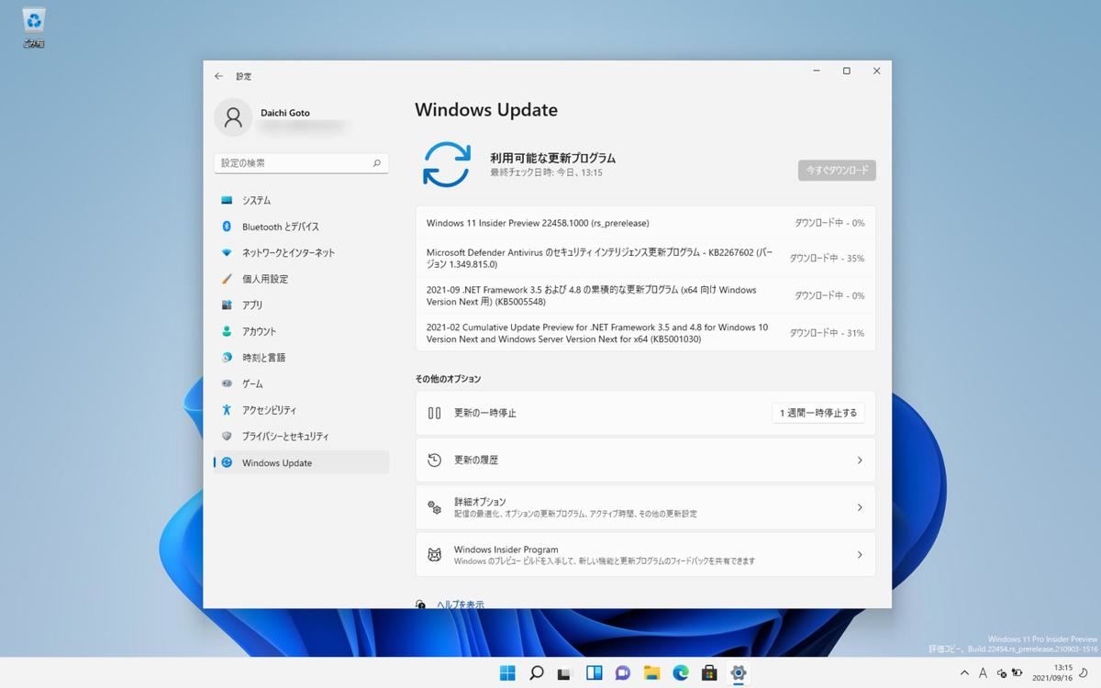Expand 詳細オプション chevron
Viewport: 1101px width, 688px height.
(860, 507)
